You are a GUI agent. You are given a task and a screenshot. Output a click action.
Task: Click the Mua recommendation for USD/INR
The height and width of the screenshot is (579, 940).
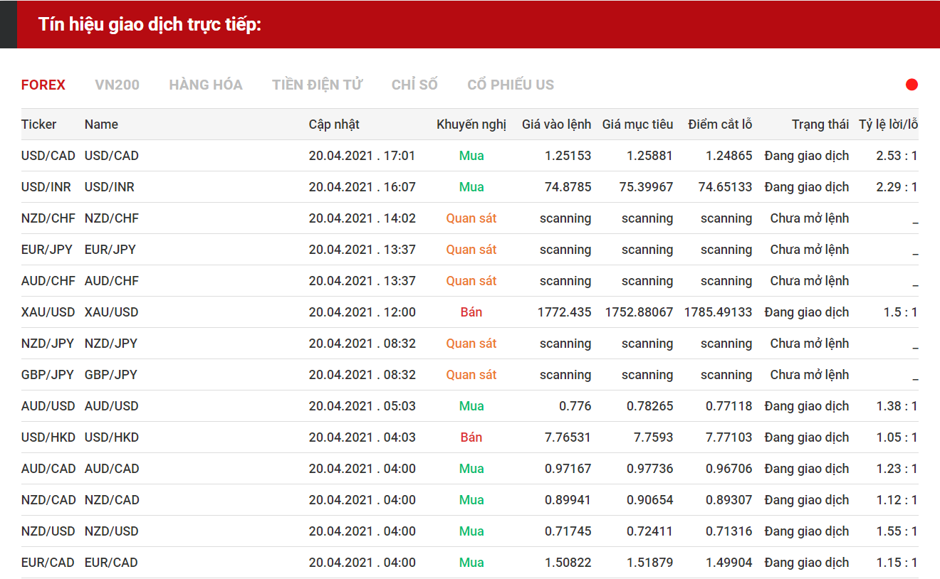471,187
